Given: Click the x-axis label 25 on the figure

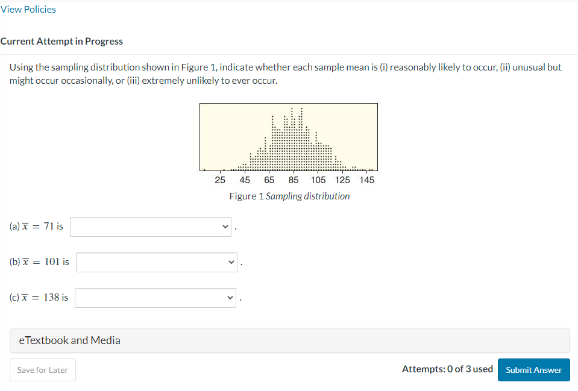Looking at the screenshot, I should coord(219,180).
